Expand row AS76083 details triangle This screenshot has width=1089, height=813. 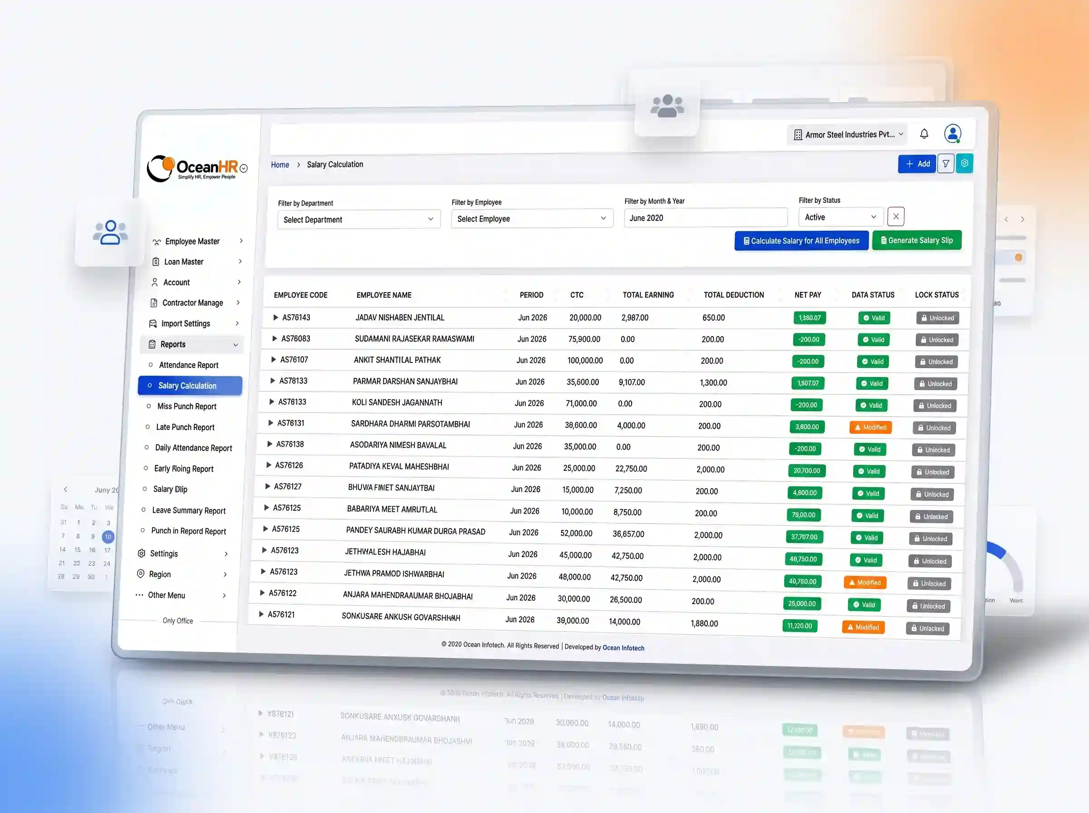click(x=275, y=338)
